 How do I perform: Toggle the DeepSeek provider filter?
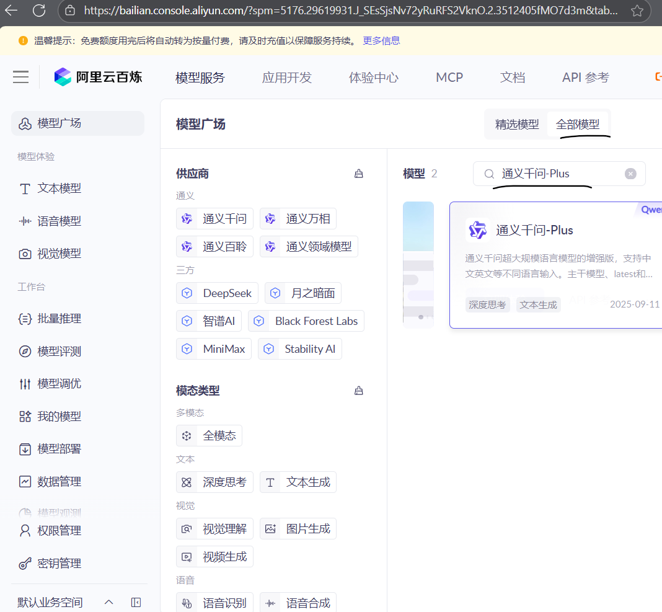pyautogui.click(x=217, y=293)
